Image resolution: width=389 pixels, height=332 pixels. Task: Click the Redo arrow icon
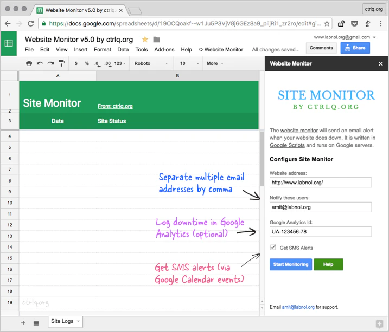pyautogui.click(x=50, y=63)
